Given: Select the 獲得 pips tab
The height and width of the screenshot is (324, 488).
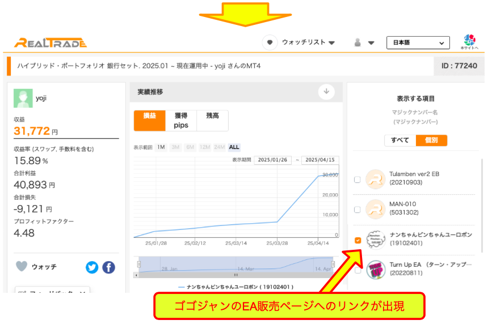Looking at the screenshot, I should 181,120.
